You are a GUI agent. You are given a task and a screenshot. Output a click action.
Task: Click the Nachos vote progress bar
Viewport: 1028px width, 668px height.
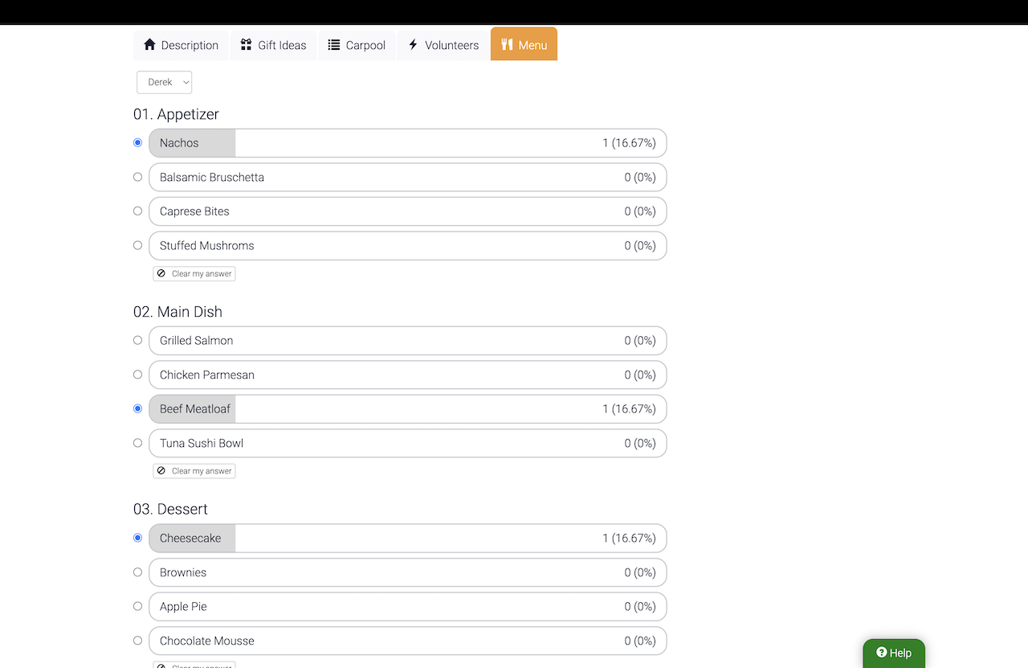tap(407, 143)
